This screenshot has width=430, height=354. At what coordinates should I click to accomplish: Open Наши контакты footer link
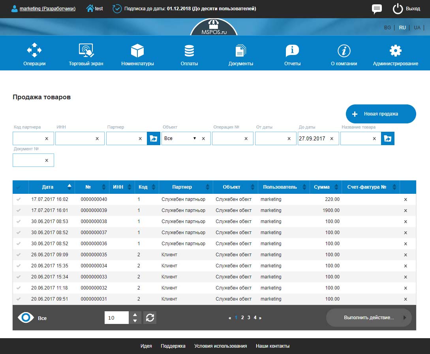point(272,346)
